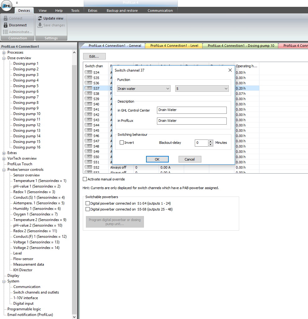This screenshot has width=308, height=319.
Task: Open the Devices ribbon tab
Action: point(24,11)
